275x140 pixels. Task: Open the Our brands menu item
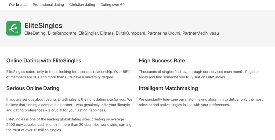coord(18,5)
